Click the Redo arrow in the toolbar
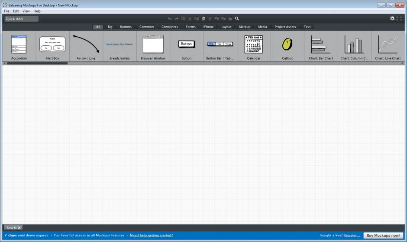 177,19
